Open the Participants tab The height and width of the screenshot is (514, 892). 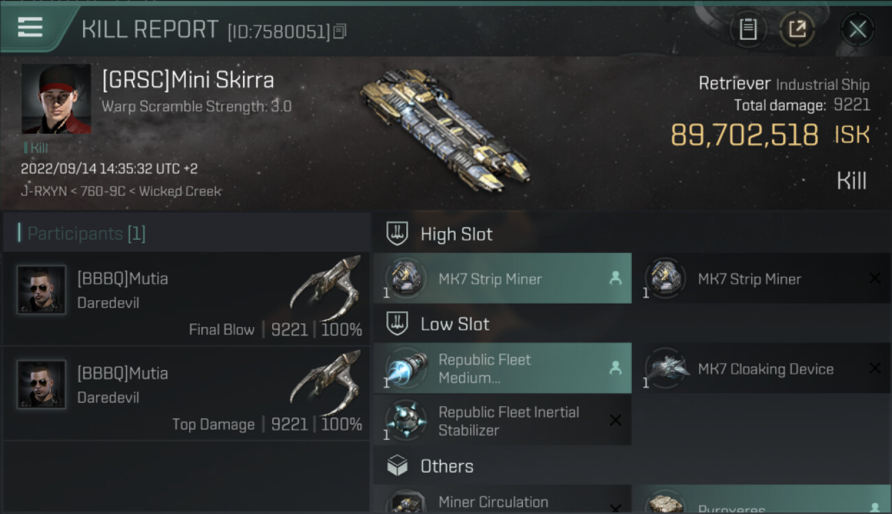[x=86, y=234]
